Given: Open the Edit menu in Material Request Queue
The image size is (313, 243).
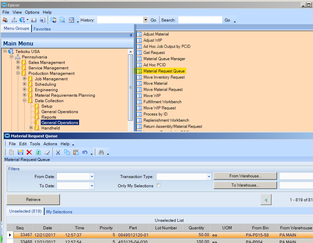Looking at the screenshot, I should [23, 144].
